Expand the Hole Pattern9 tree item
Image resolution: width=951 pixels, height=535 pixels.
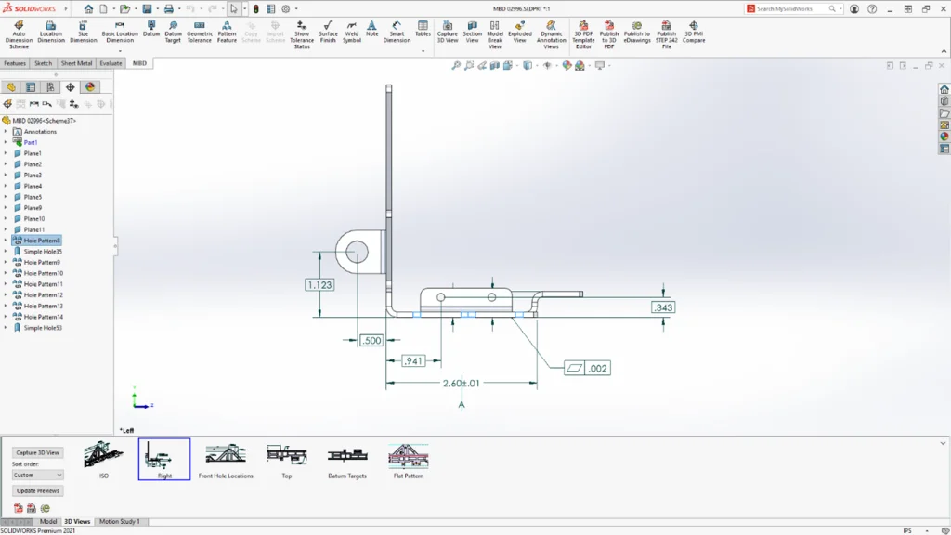click(x=6, y=263)
